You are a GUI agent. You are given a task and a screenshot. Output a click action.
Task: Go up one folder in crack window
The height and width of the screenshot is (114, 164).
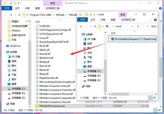95,26
